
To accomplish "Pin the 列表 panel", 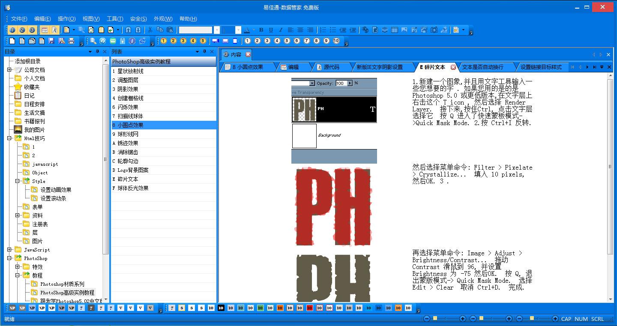I will coord(204,52).
